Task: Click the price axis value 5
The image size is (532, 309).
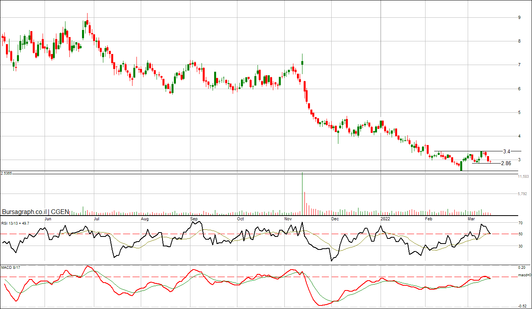Action: pyautogui.click(x=519, y=113)
